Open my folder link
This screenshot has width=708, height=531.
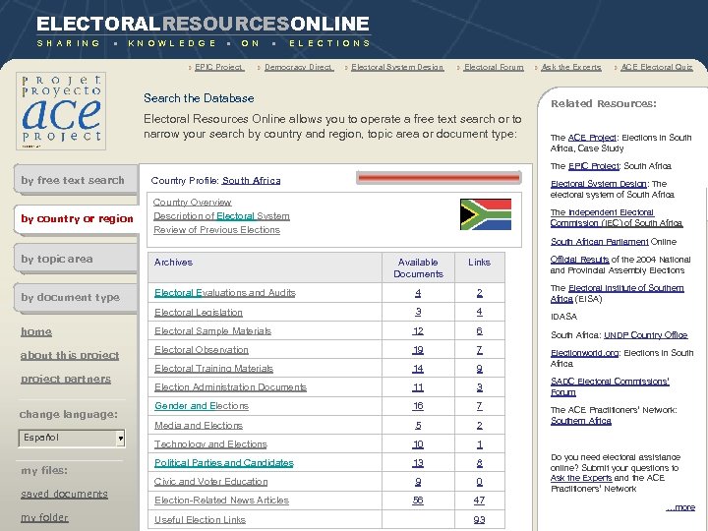pyautogui.click(x=44, y=517)
